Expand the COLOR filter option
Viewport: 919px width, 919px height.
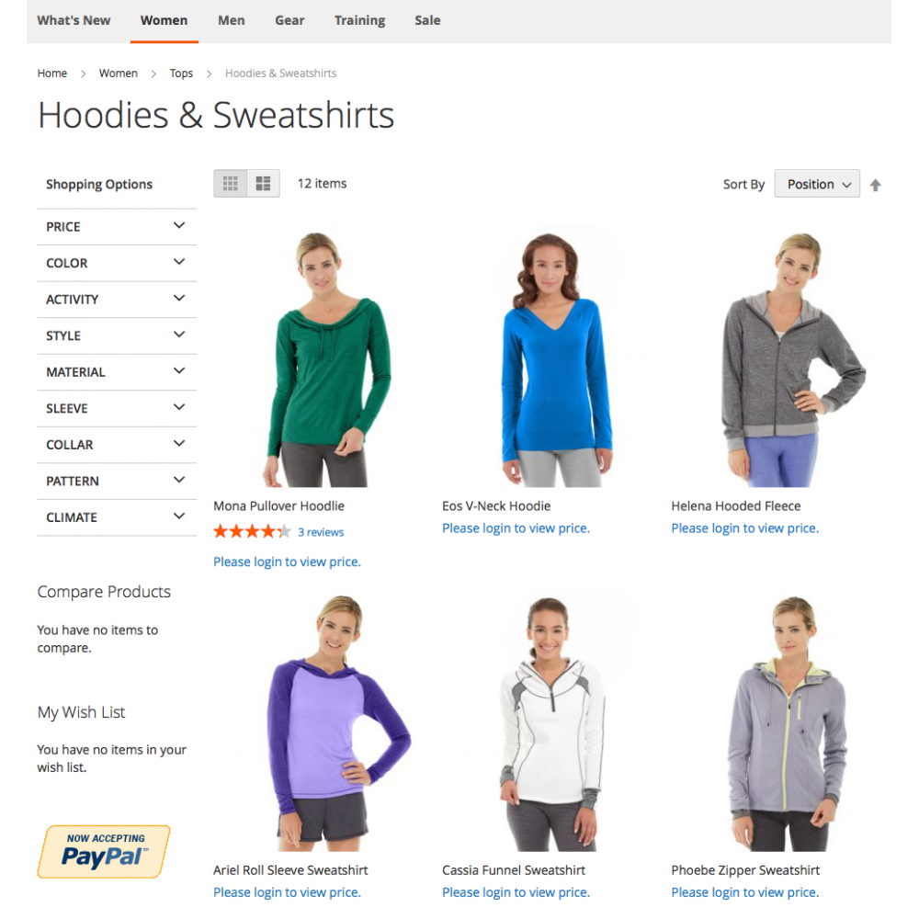(117, 263)
